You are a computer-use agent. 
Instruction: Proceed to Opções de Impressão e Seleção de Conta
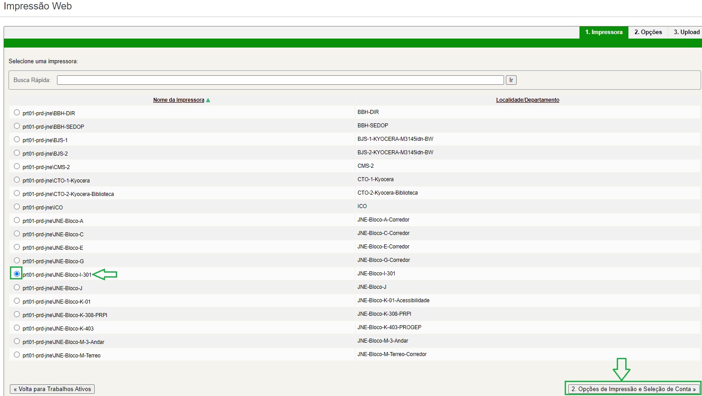(633, 389)
